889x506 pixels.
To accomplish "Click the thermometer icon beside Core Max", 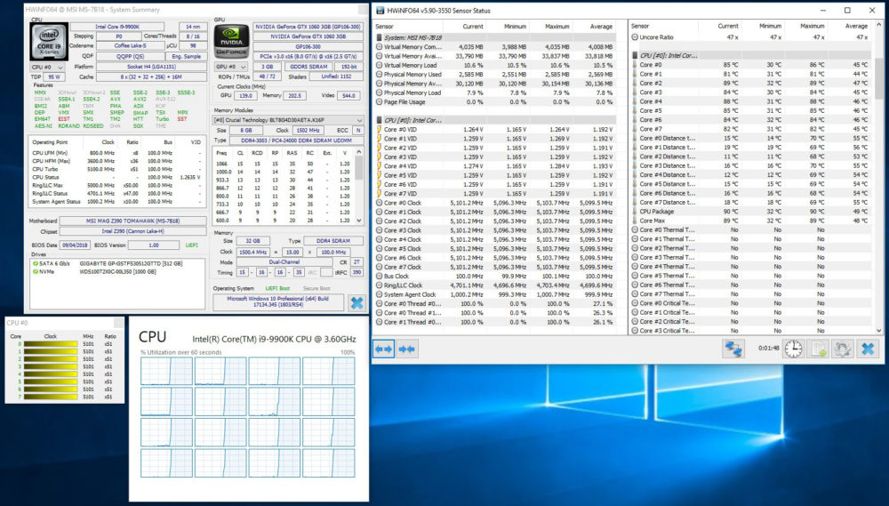I will pos(635,221).
